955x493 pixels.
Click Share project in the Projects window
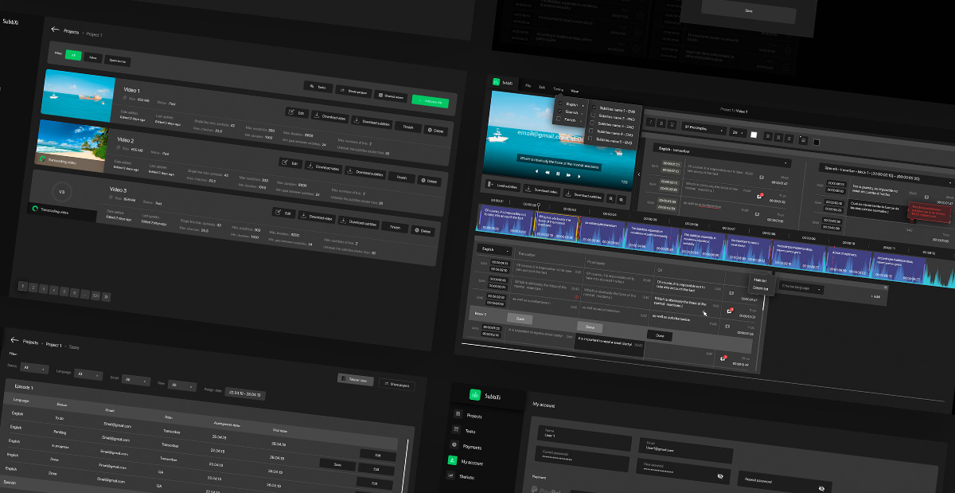[353, 92]
